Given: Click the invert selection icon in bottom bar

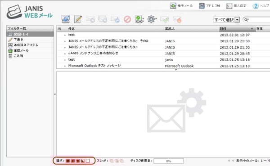Looking at the screenshot, I should 83,161.
